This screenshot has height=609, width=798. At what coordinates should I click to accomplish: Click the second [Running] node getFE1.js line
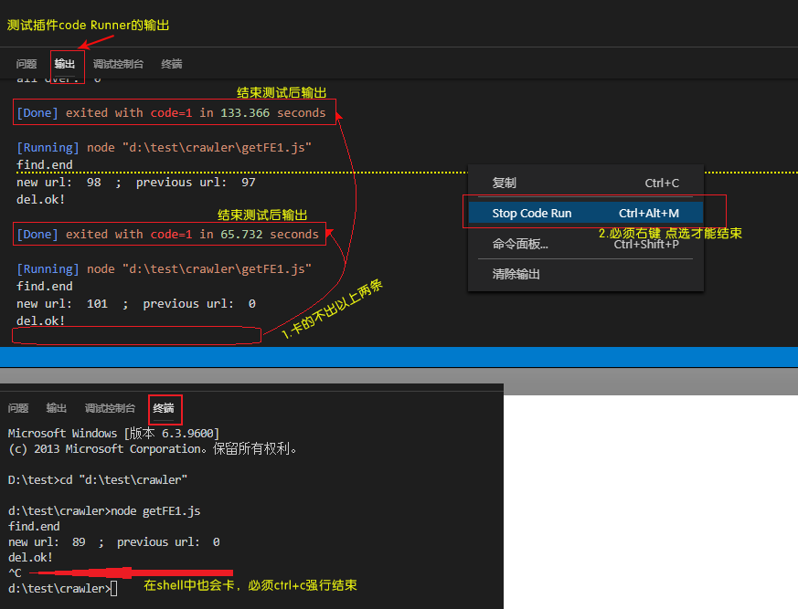(164, 269)
